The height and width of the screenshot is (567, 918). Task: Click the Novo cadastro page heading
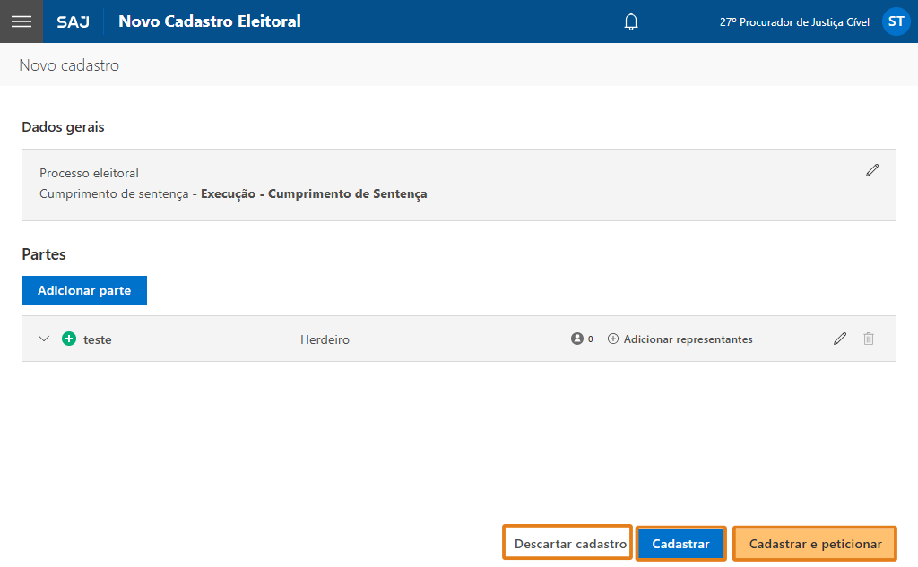coord(69,65)
